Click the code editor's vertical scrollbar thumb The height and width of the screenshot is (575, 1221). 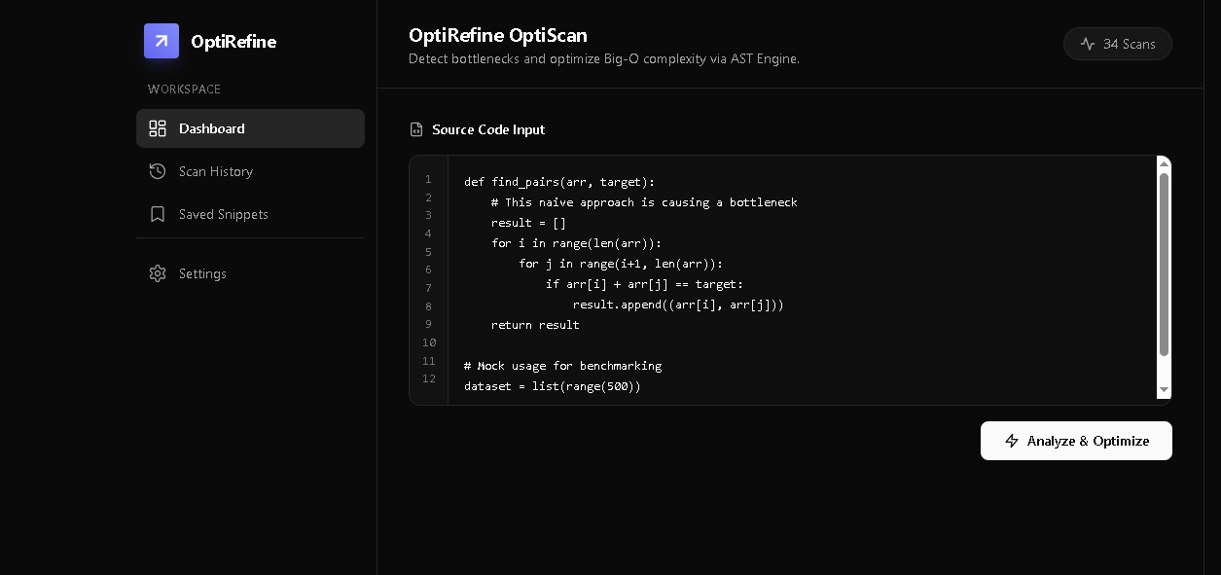tap(1164, 263)
